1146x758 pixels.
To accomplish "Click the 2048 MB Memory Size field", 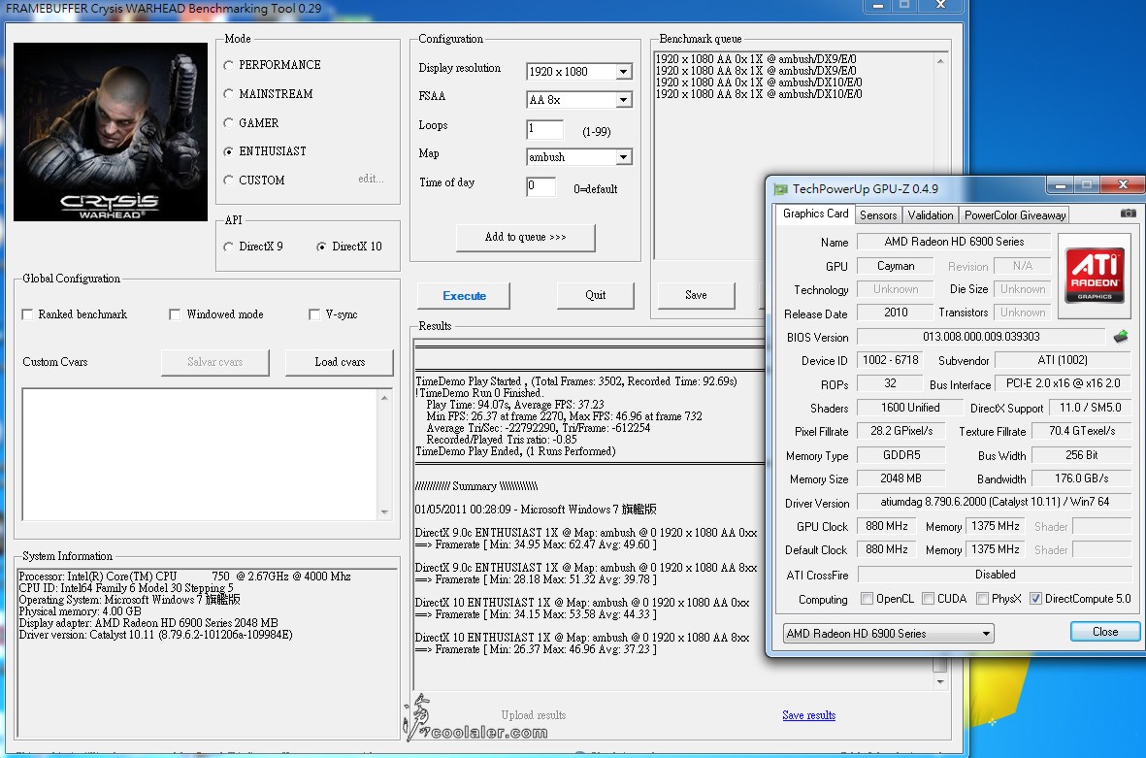I will click(x=900, y=478).
